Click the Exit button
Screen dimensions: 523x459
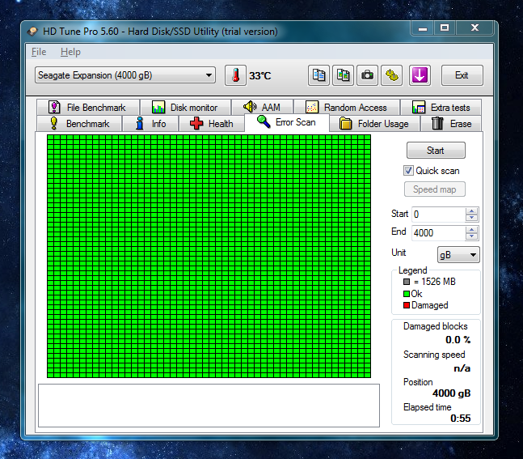tap(462, 75)
